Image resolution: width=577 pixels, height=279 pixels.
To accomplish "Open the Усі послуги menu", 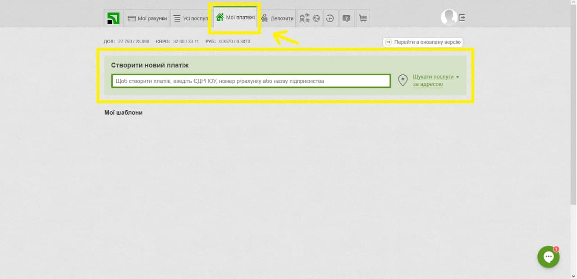I will coord(191,18).
